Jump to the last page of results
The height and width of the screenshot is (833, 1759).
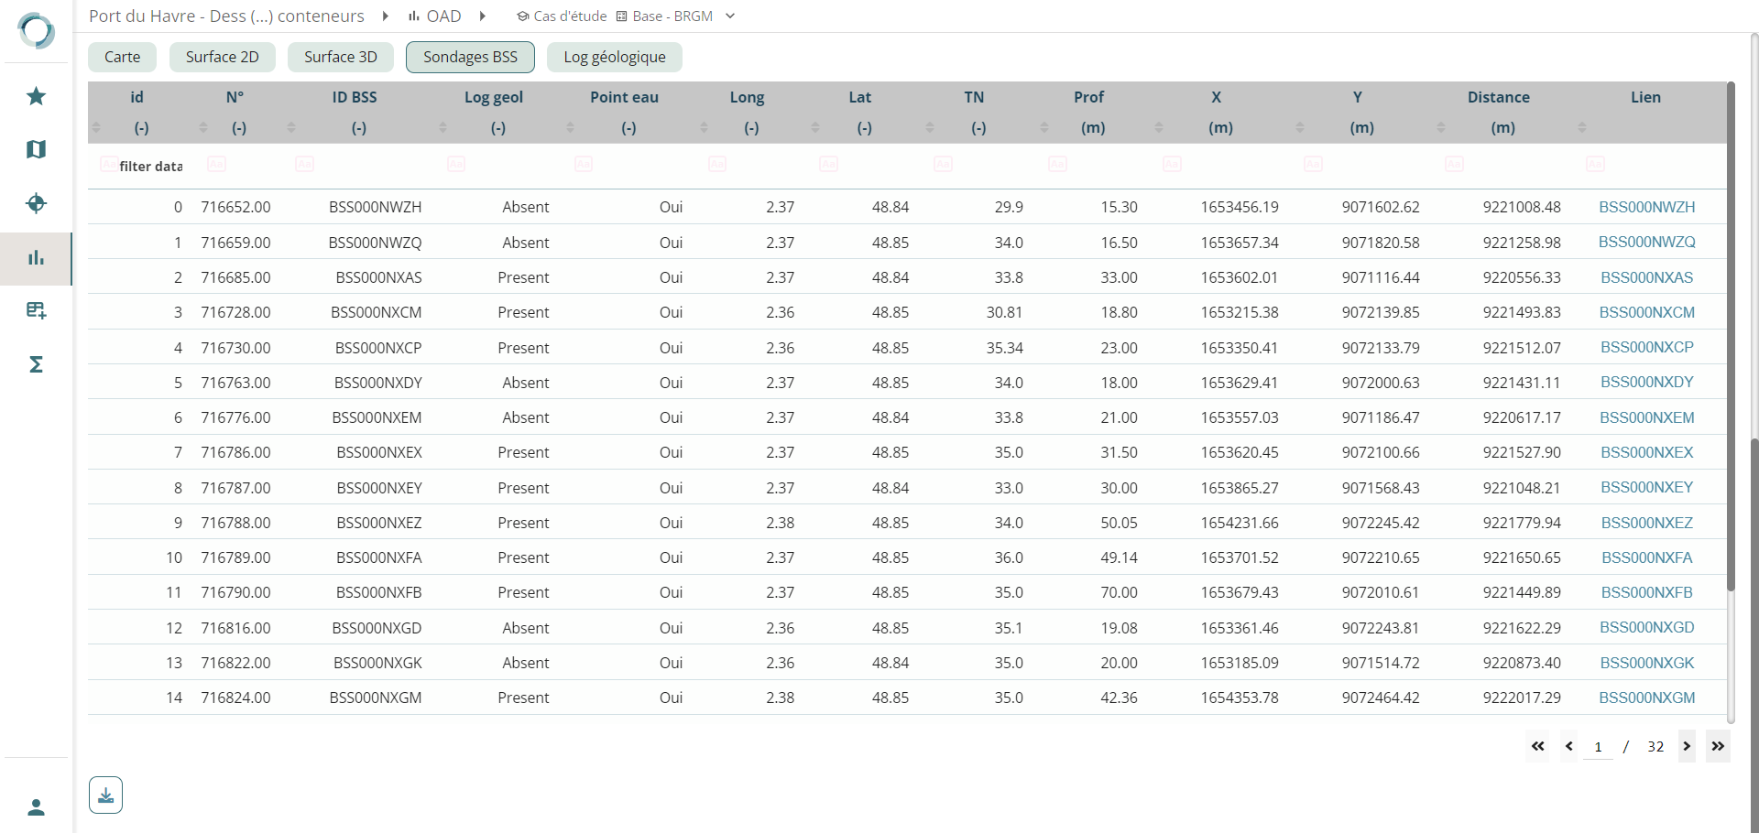[x=1718, y=746]
